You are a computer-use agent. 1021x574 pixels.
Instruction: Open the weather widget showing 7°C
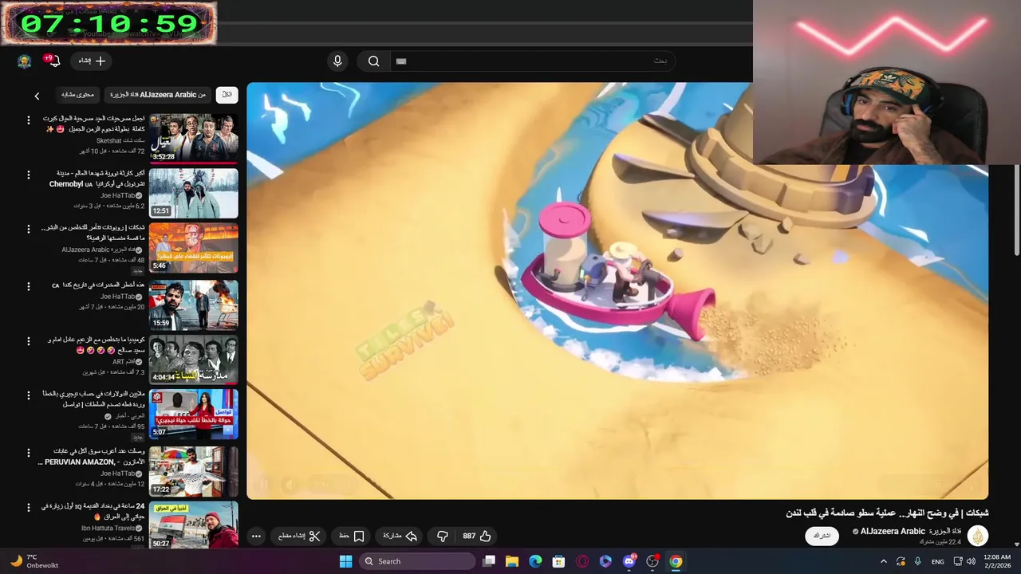[34, 561]
